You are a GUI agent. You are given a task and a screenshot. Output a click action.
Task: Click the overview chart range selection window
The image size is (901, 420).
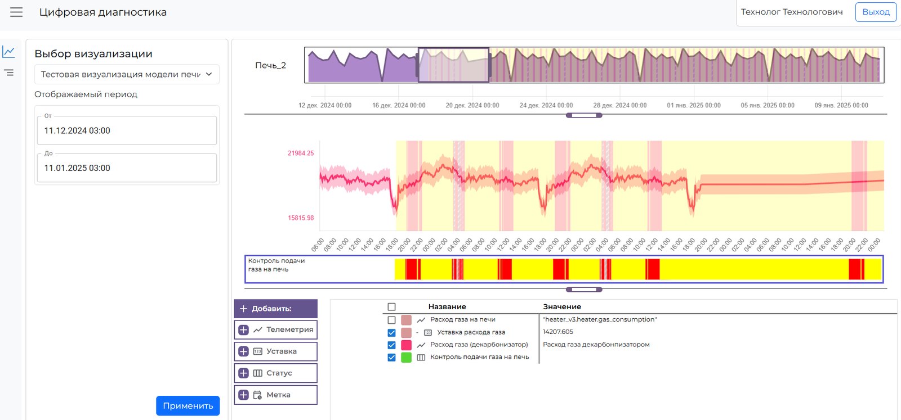pyautogui.click(x=453, y=65)
